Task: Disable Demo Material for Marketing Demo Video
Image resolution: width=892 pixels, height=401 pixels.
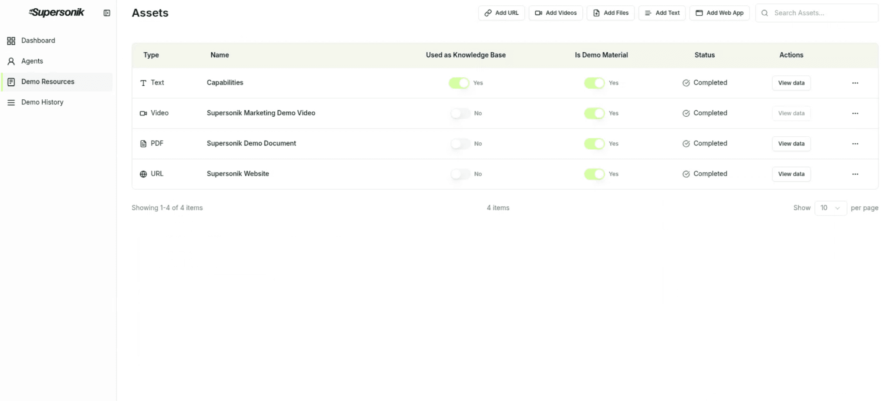Action: 595,114
